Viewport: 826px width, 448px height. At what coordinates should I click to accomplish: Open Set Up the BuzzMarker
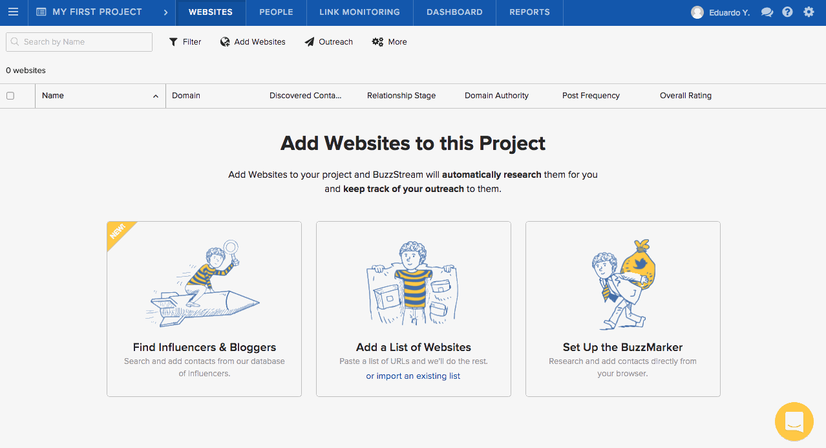[x=623, y=347]
